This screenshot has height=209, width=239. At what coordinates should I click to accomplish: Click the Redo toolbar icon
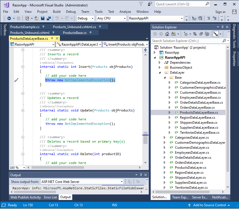click(x=67, y=19)
